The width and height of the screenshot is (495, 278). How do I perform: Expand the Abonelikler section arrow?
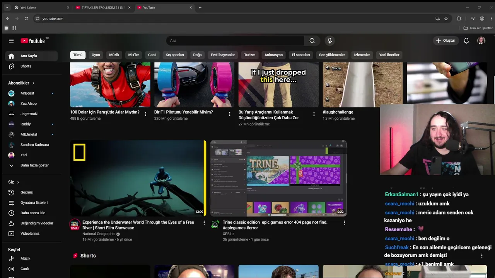pos(33,83)
